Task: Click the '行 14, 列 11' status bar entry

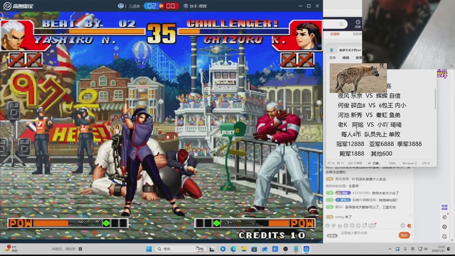Action: [x=336, y=163]
